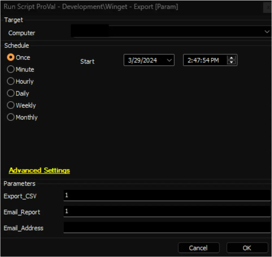
Task: Cancel the Run Script dialog
Action: (199, 248)
